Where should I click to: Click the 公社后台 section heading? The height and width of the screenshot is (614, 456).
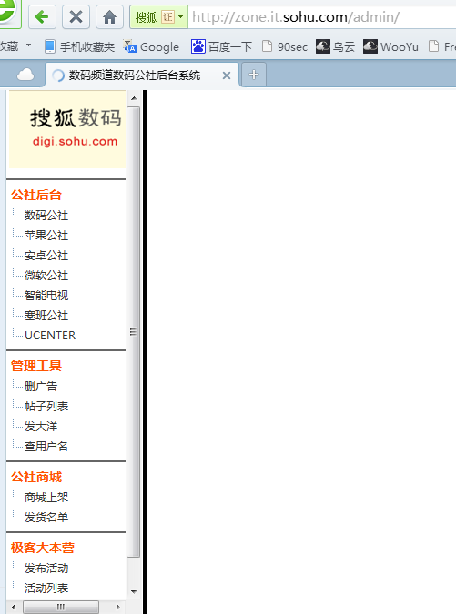36,195
